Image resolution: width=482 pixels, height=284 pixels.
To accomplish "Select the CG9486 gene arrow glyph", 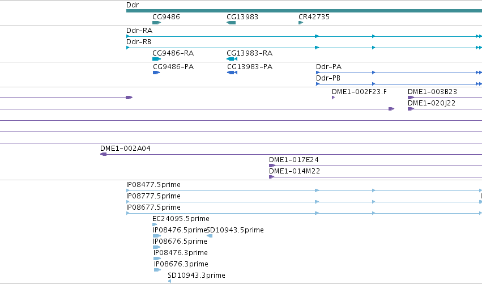I will click(156, 23).
